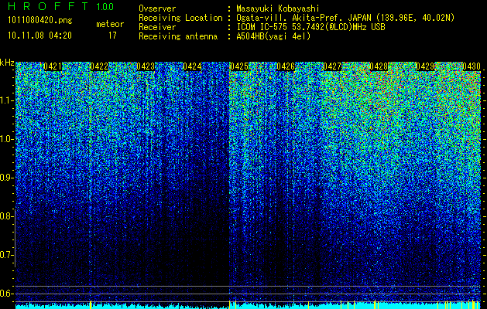This screenshot has width=487, height=309.
Task: Click the 0427 time marker
Action: (x=332, y=66)
